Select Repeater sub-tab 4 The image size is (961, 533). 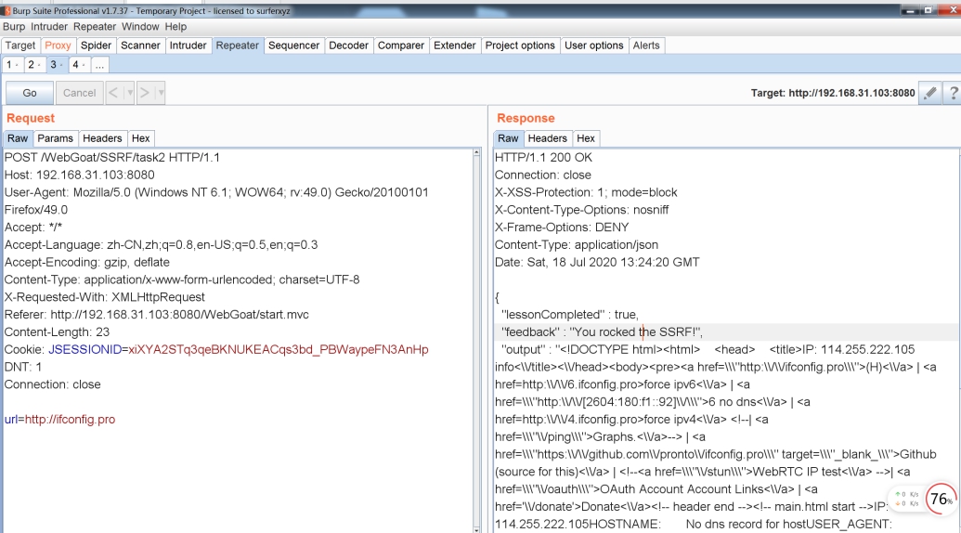click(78, 64)
